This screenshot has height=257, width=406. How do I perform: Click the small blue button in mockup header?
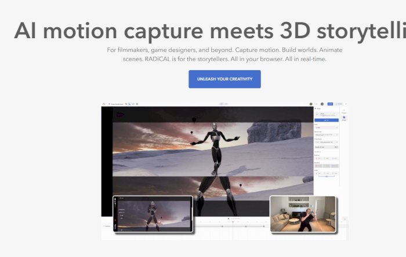click(330, 104)
